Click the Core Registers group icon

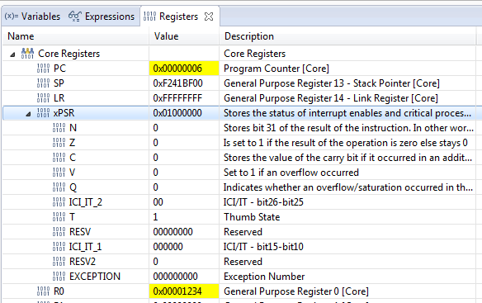click(x=27, y=54)
